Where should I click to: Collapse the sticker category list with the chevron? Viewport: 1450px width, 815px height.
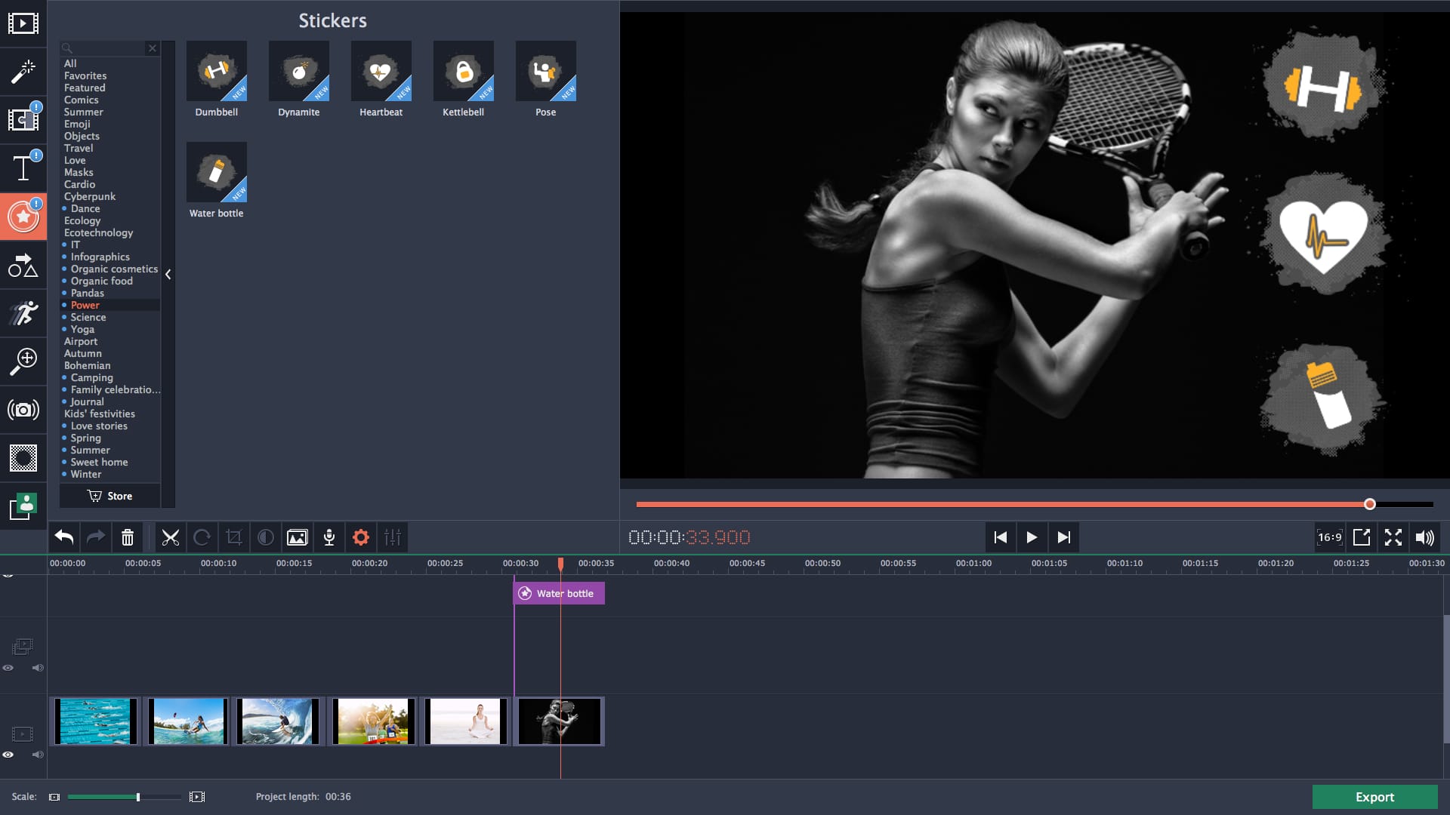click(x=168, y=275)
